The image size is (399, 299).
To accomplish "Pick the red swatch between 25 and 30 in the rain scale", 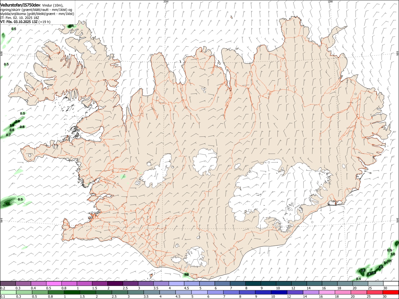I will 375,292.
